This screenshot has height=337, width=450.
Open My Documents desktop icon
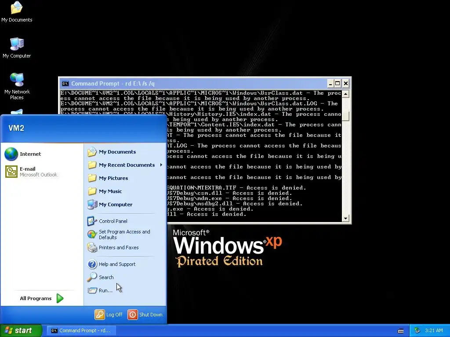point(17,12)
